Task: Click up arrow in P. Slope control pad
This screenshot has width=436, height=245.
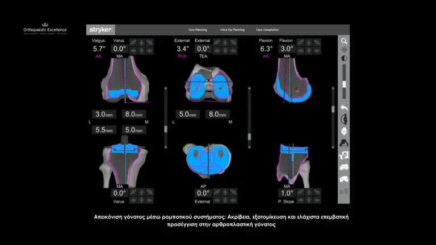Action: (x=309, y=192)
